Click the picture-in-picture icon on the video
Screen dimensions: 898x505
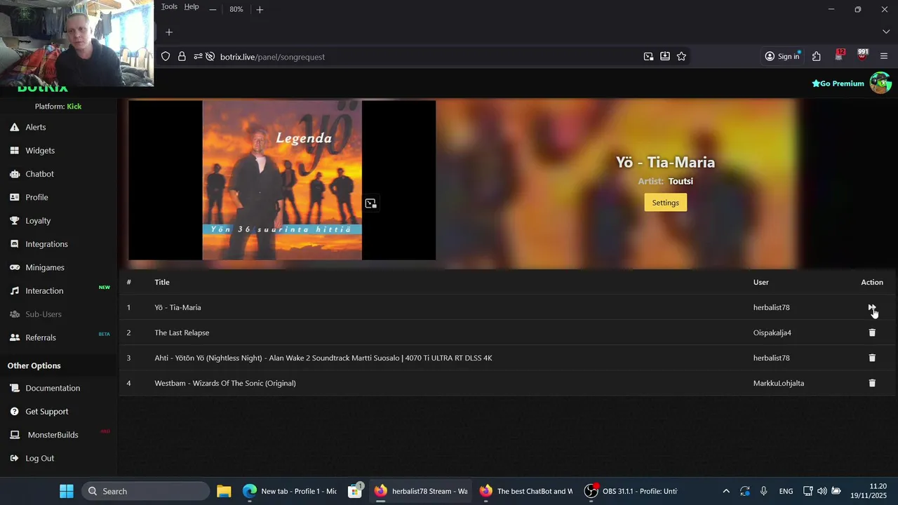coord(370,203)
